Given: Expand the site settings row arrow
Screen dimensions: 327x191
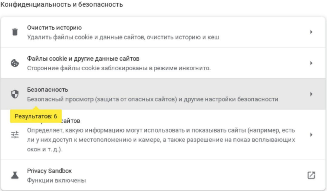Looking at the screenshot, I should (x=311, y=135).
